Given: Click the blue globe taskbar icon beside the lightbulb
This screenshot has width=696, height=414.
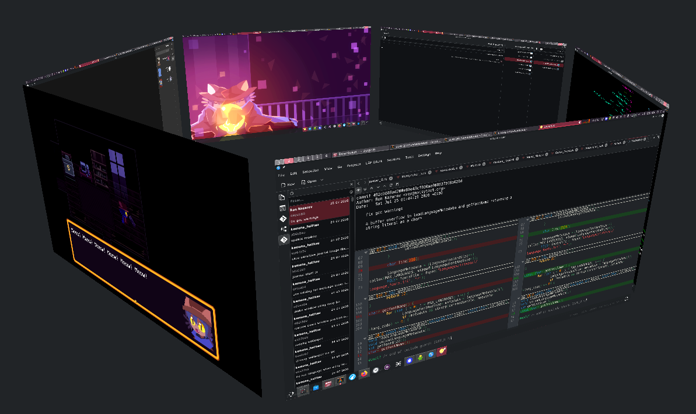Looking at the screenshot, I should (x=431, y=354).
